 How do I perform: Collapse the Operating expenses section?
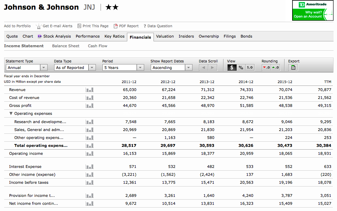coord(11,113)
